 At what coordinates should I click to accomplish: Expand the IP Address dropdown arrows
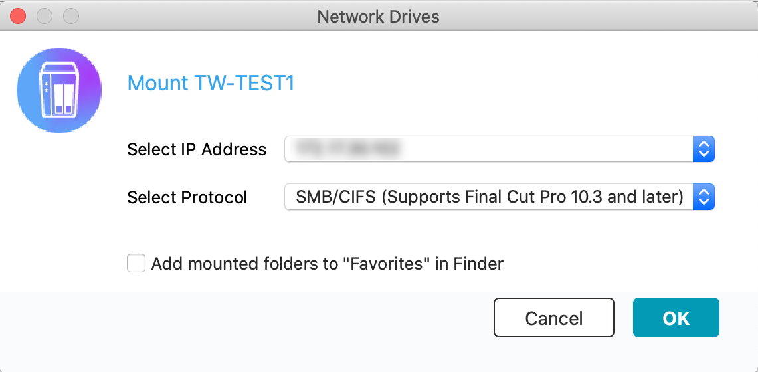tap(703, 149)
